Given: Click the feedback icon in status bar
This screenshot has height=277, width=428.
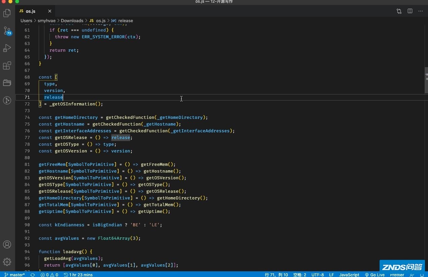Looking at the screenshot, I should (412, 275).
